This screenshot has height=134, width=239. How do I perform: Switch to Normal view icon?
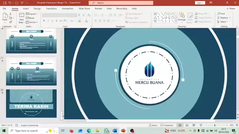[180, 125]
